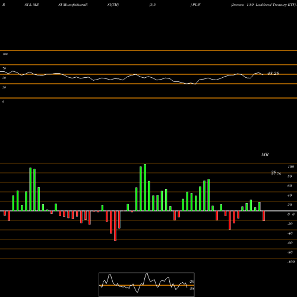Click the 70 level label on RSI axis
The width and height of the screenshot is (297, 297).
[4, 68]
